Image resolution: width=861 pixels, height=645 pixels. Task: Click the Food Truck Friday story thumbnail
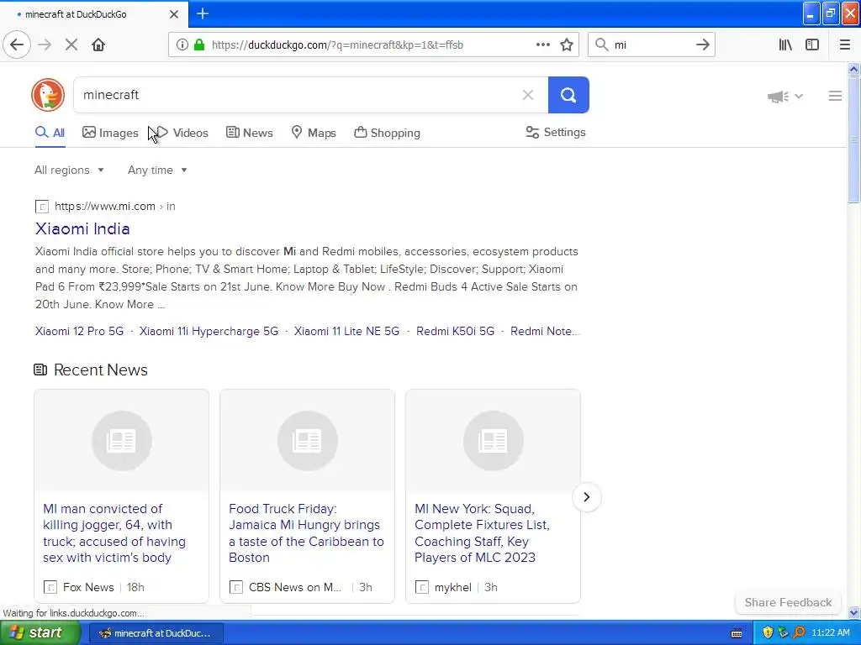pyautogui.click(x=307, y=441)
